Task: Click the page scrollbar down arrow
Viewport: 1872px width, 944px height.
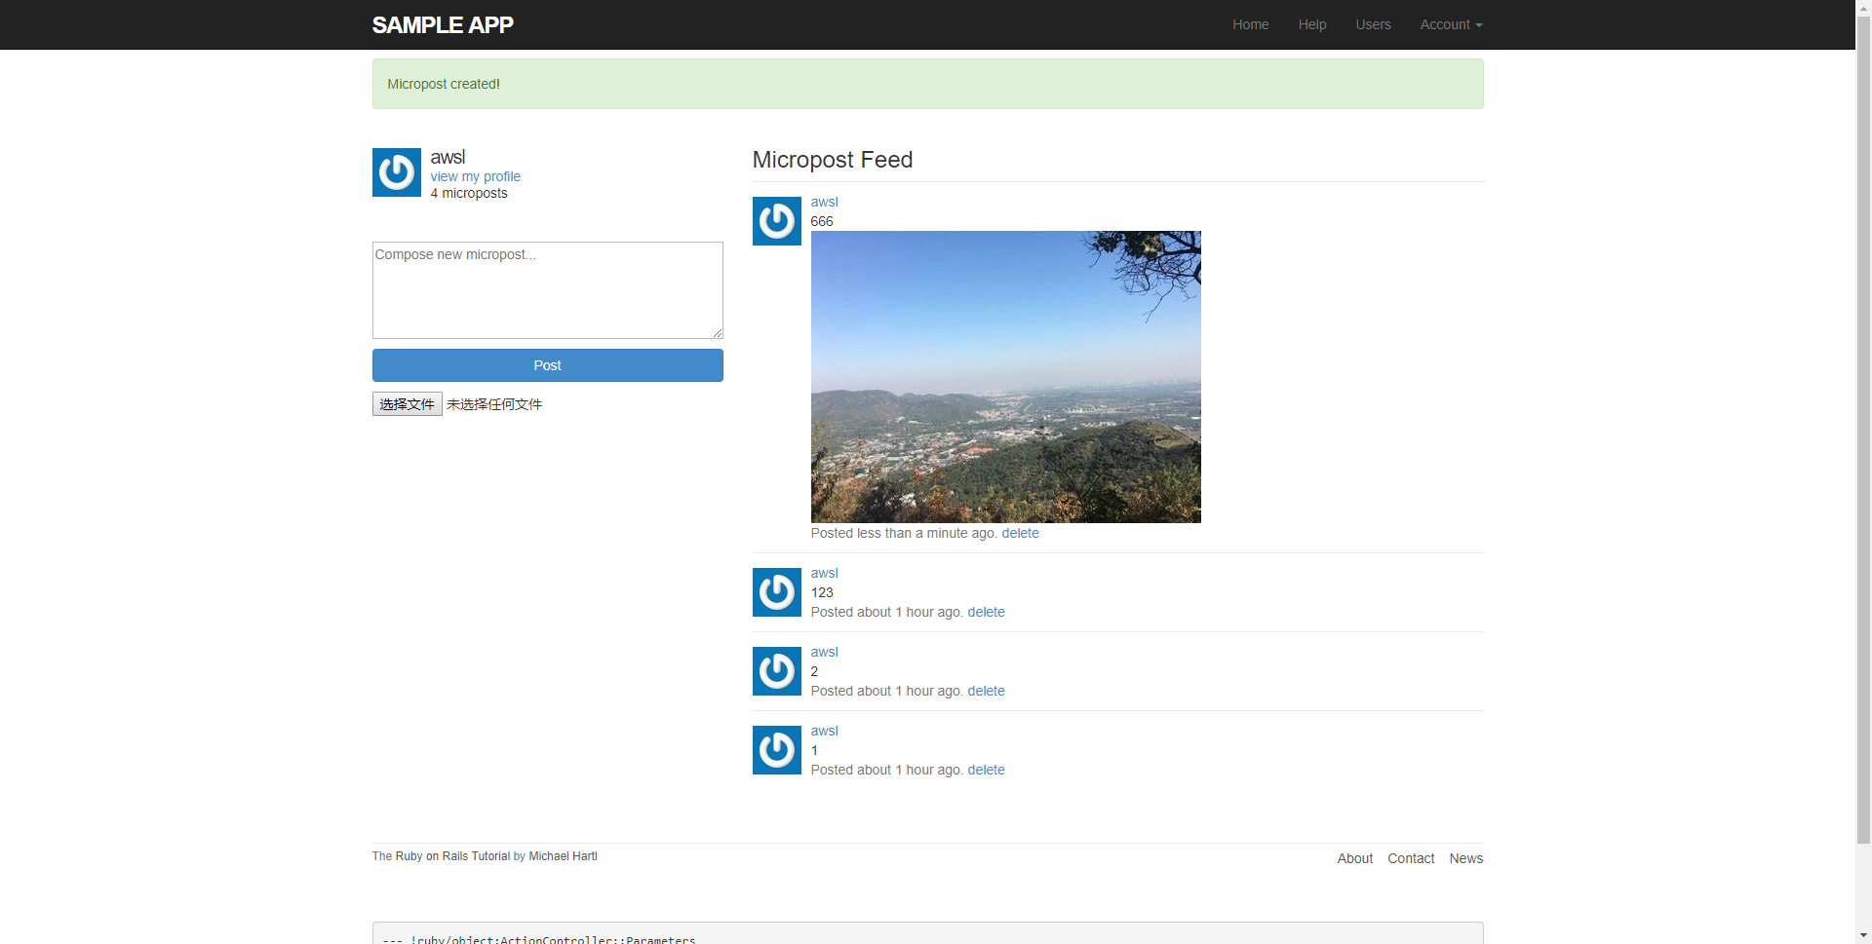Action: click(x=1863, y=936)
